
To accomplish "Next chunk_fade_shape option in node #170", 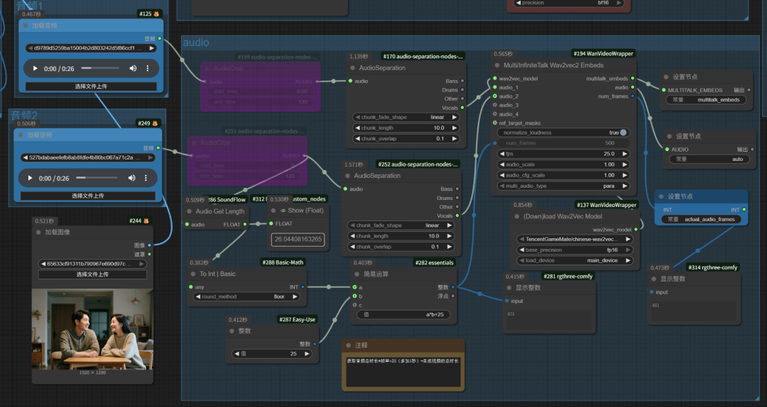I will 455,117.
